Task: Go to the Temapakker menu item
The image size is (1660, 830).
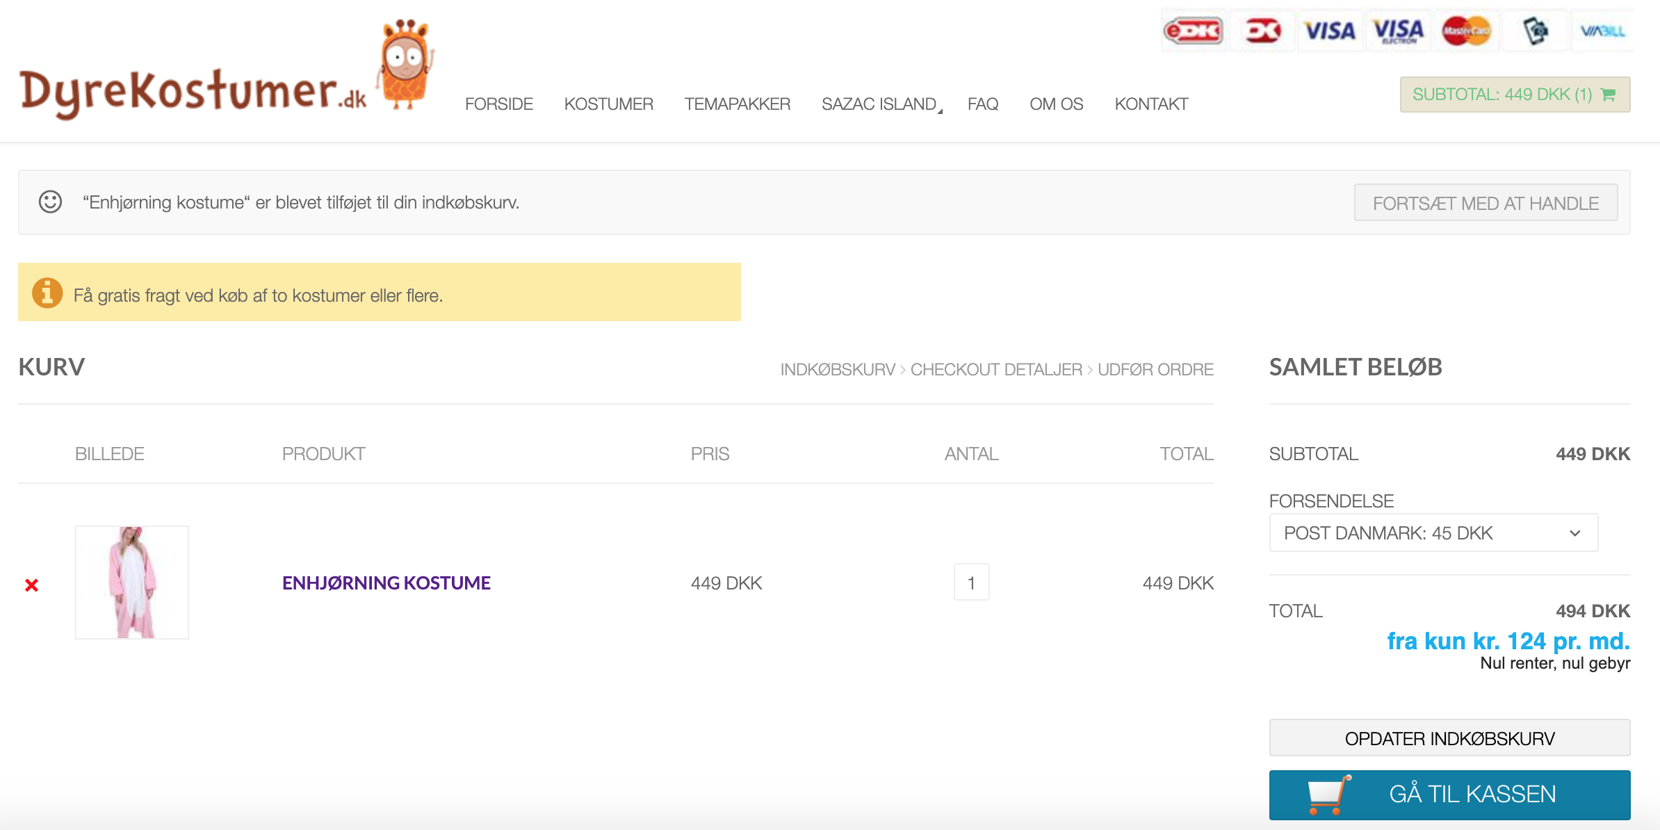Action: [x=737, y=104]
